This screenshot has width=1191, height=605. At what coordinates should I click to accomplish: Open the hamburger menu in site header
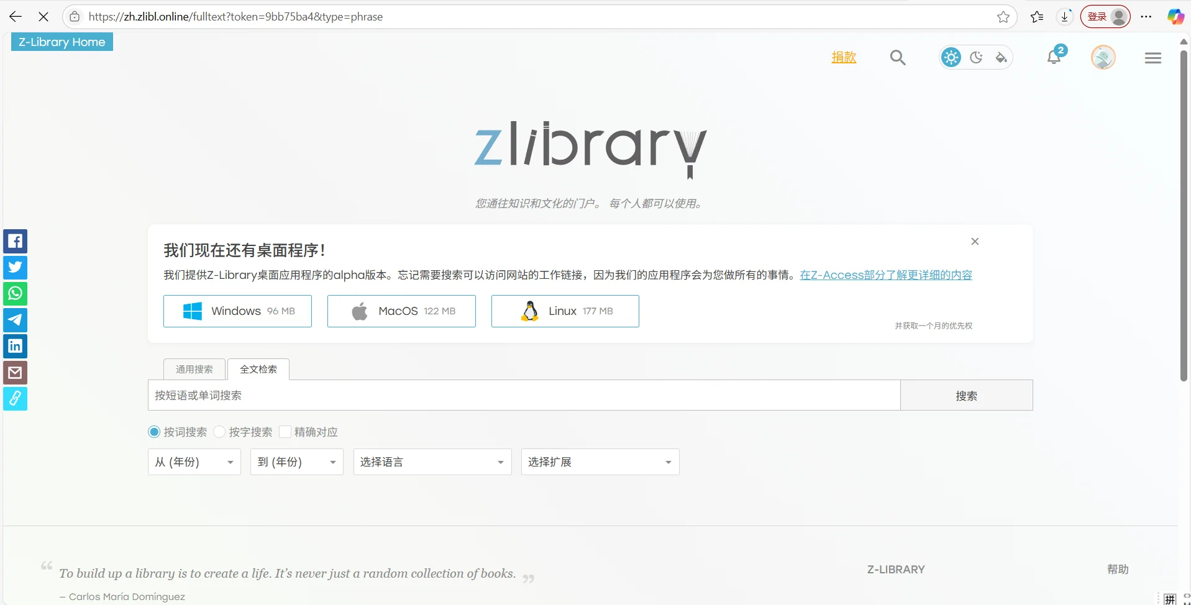tap(1153, 58)
